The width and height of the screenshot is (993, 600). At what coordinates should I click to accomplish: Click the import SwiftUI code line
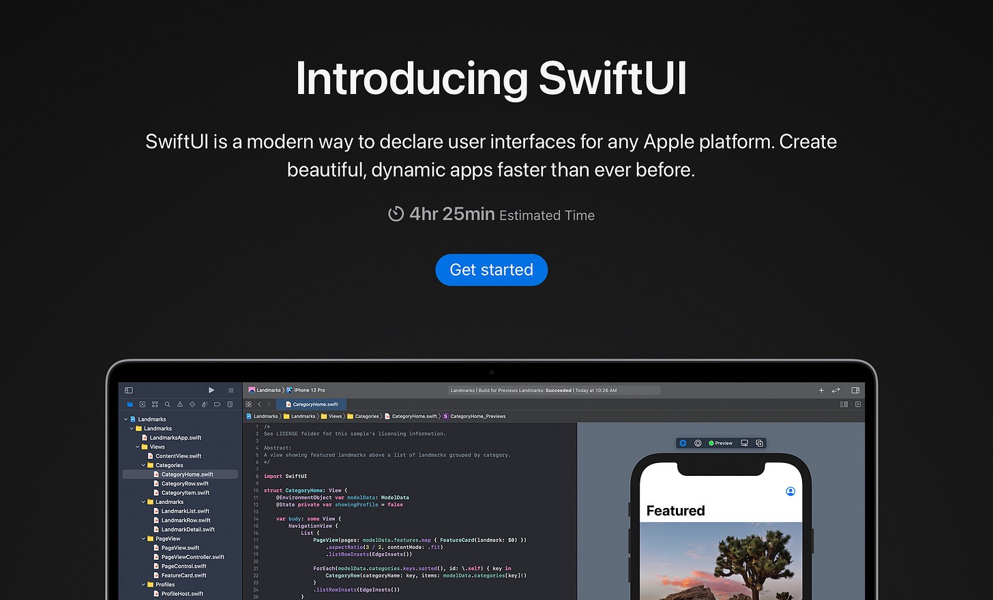coord(285,477)
